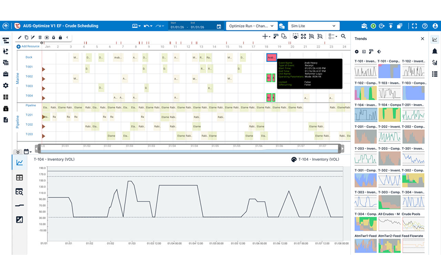Open the Sim Lite dropdown

click(x=314, y=26)
